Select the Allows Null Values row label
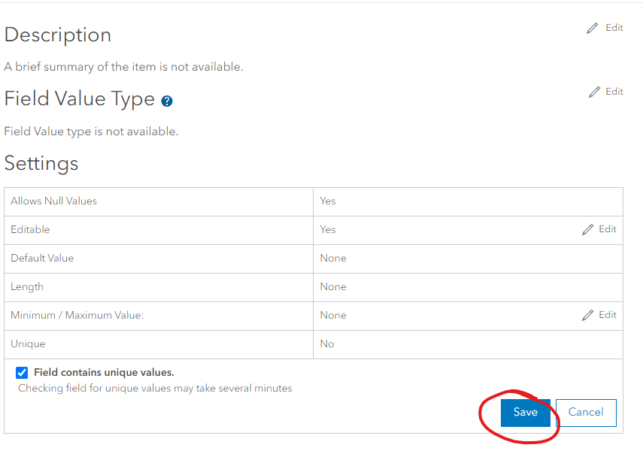The image size is (643, 466). [54, 201]
